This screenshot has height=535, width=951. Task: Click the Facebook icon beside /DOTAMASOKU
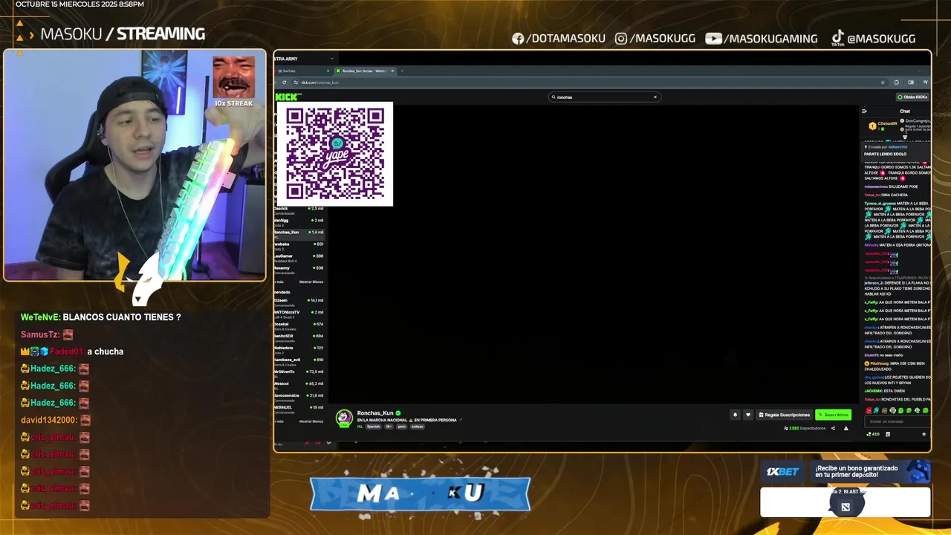tap(518, 39)
